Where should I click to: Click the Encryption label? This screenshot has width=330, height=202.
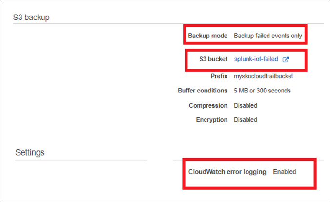click(211, 120)
